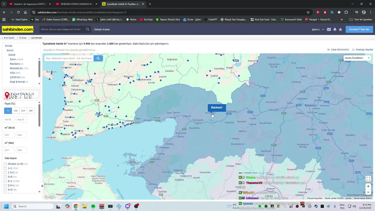Screen dimensions: 375x211
Task: Open ChatGPT bookmark
Action: coord(211,19)
